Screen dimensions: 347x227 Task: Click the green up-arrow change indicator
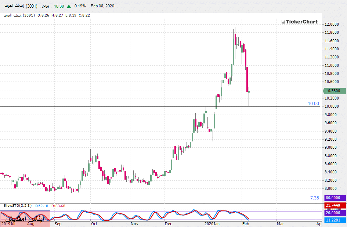click(x=69, y=6)
